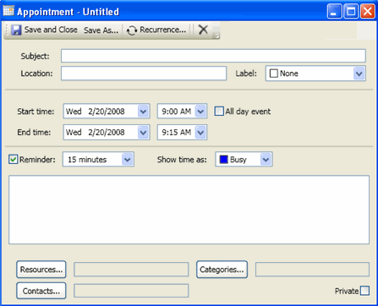Click the Appointment window calendar icon
The width and height of the screenshot is (378, 306).
pos(8,11)
